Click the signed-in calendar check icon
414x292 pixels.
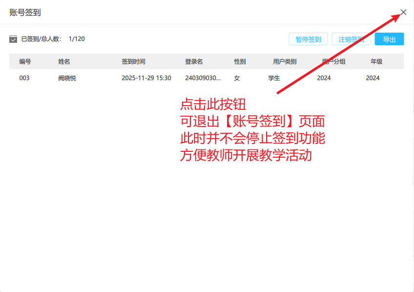(x=13, y=39)
